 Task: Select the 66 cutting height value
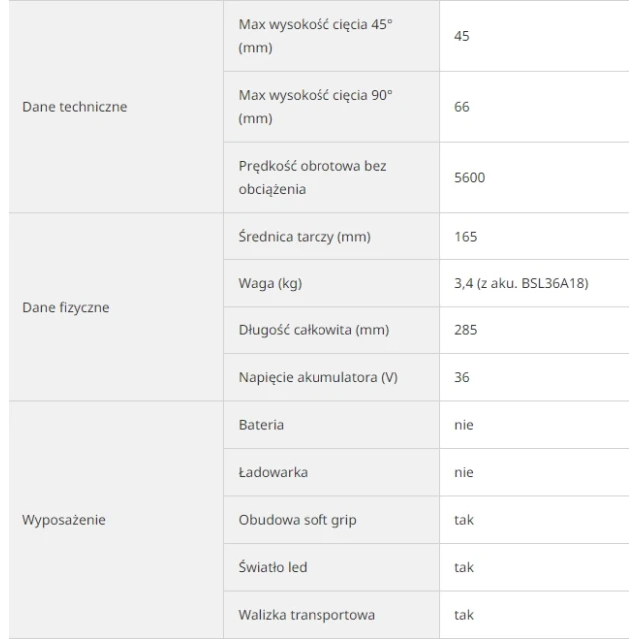click(x=462, y=107)
